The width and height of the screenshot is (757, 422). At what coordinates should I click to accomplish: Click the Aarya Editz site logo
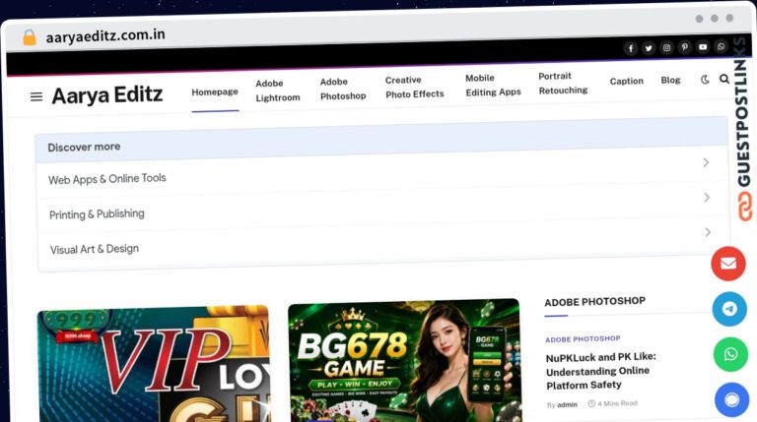click(107, 94)
